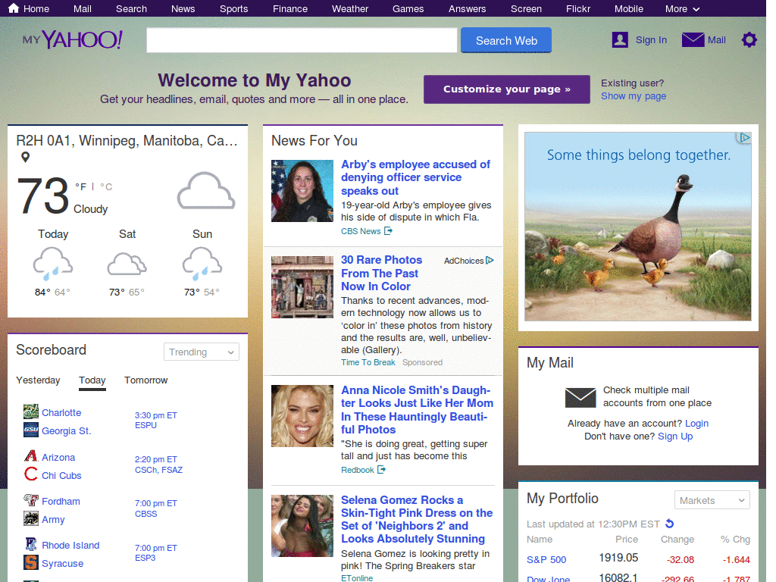Click Customize your page button
This screenshot has height=582, width=776.
point(507,89)
